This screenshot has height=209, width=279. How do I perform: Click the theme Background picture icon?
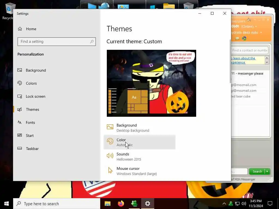coord(110,127)
